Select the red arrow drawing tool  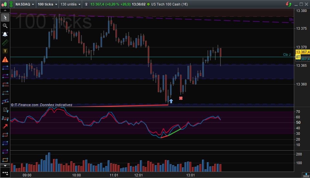click(5, 126)
